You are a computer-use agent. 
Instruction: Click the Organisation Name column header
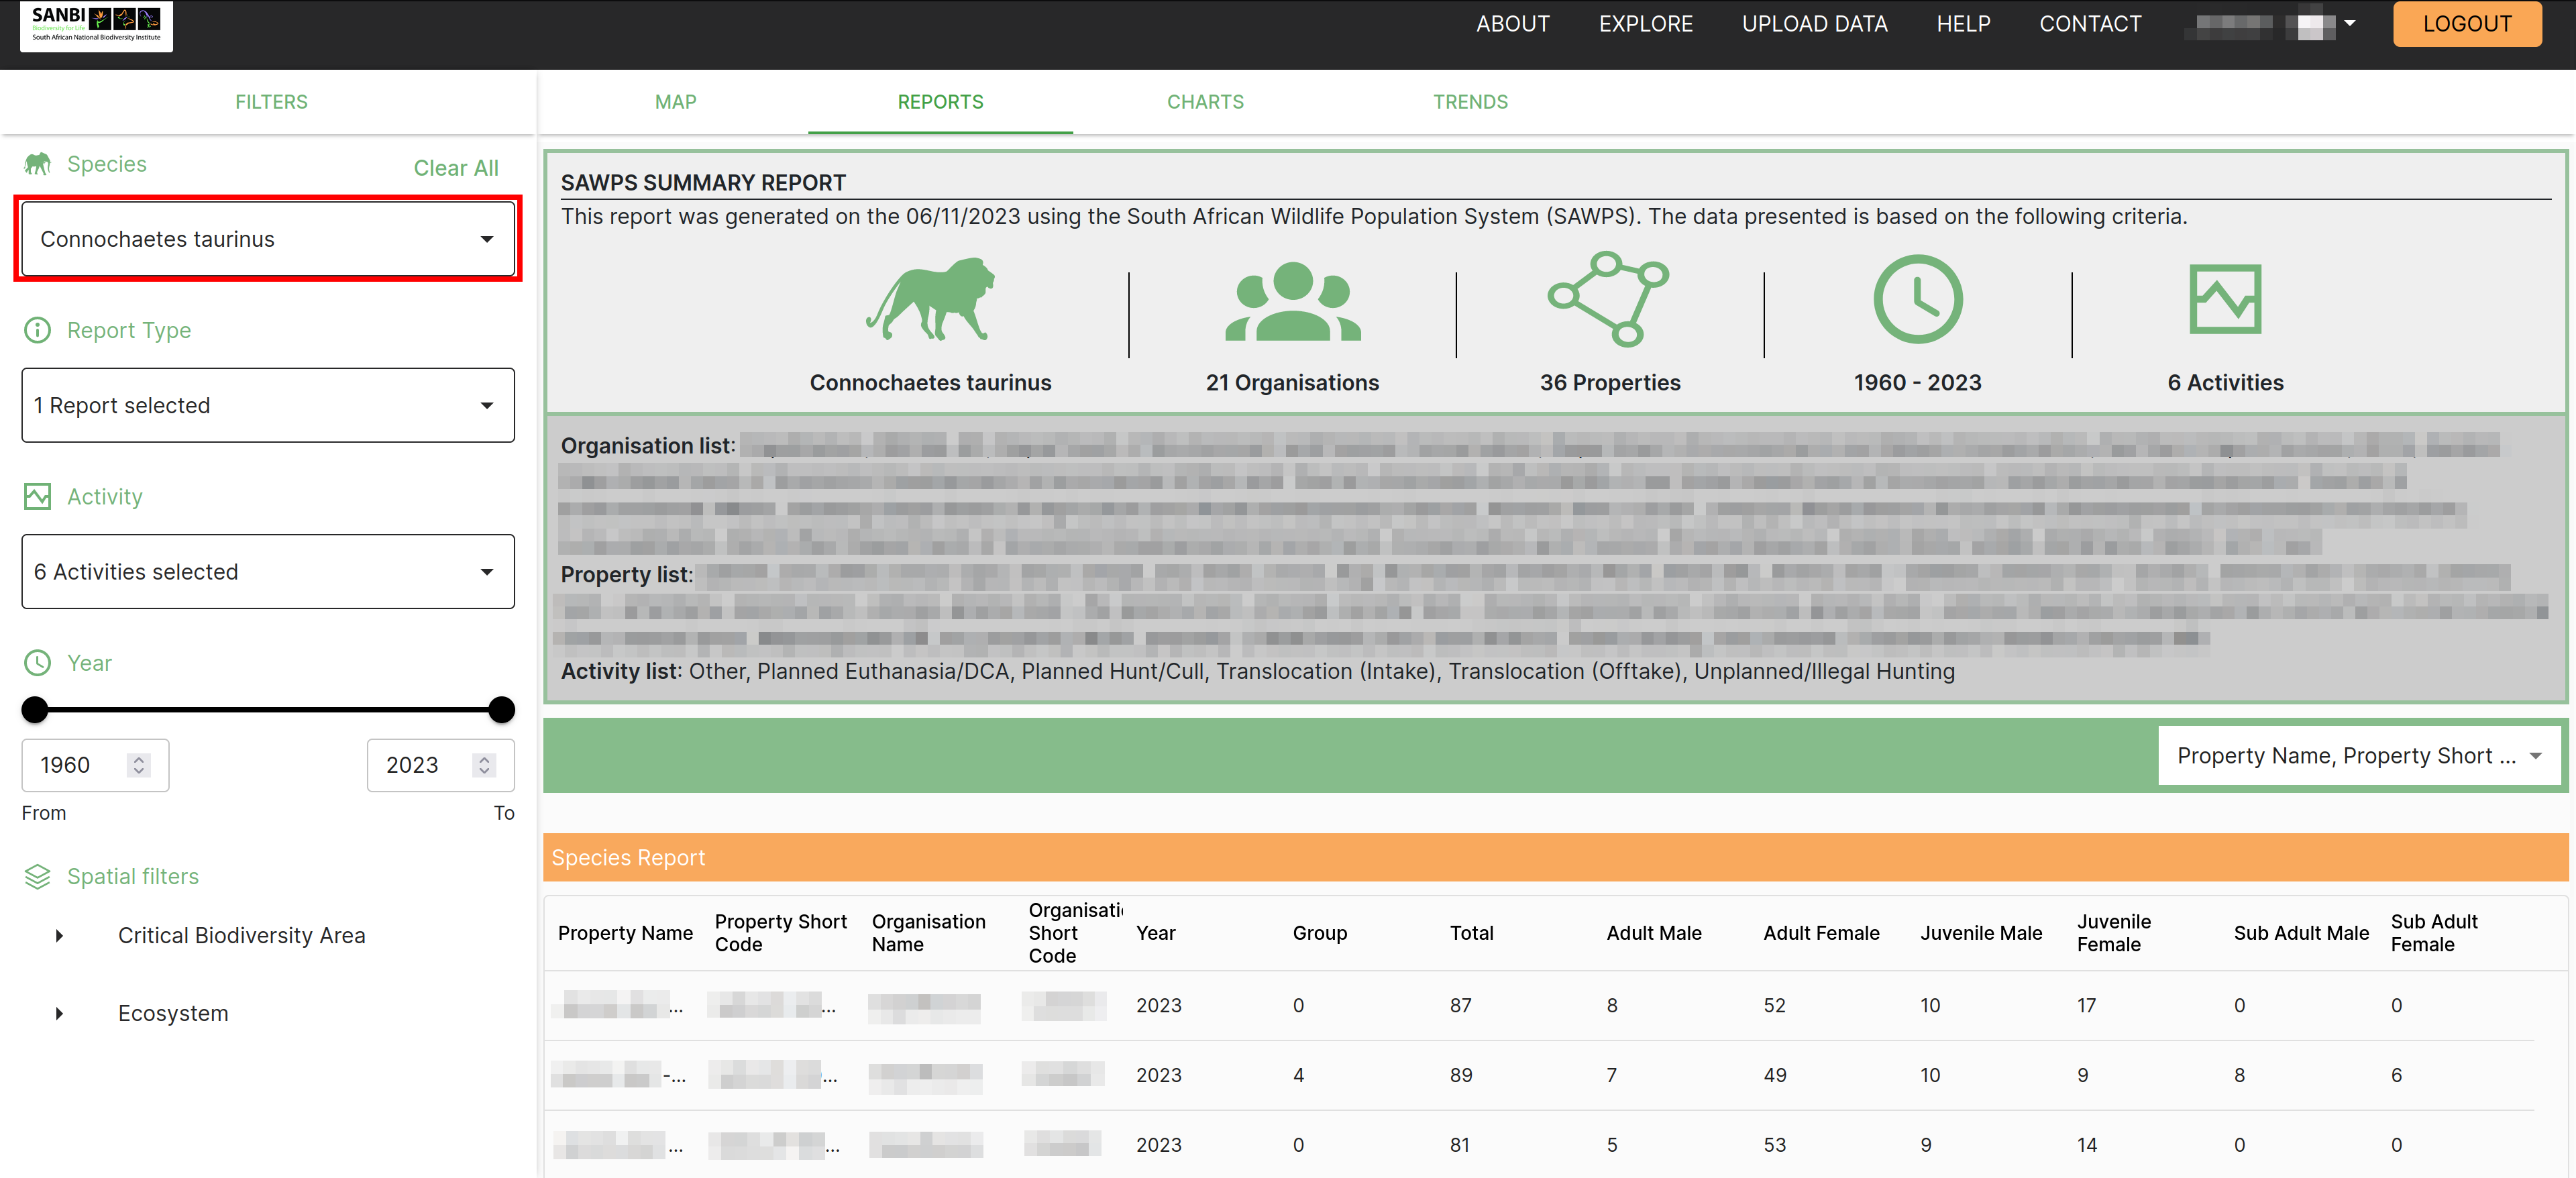(x=928, y=933)
